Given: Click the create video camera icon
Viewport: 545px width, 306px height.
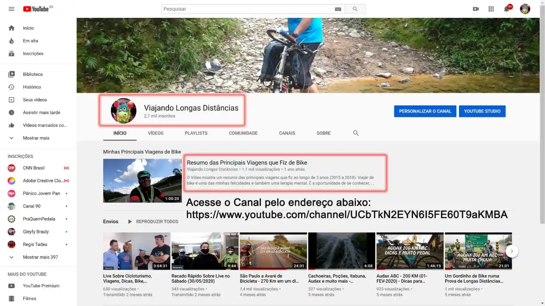Looking at the screenshot, I should [476, 9].
